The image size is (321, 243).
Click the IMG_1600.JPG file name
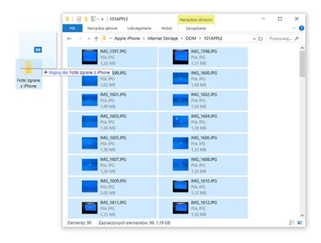click(204, 73)
